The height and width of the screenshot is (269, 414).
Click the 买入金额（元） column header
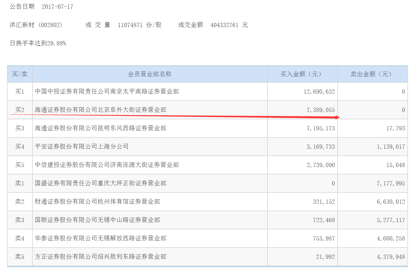pos(302,74)
